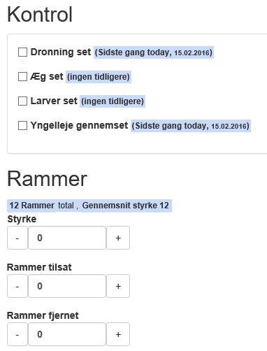267x351 pixels.
Task: Click the Larver set '(ingen tidligere)' note
Action: pos(113,101)
